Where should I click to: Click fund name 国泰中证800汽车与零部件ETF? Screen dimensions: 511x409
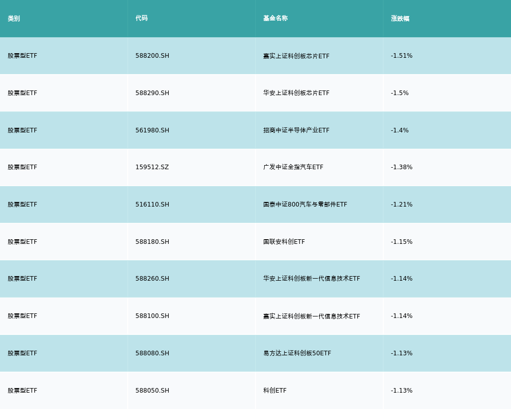305,204
